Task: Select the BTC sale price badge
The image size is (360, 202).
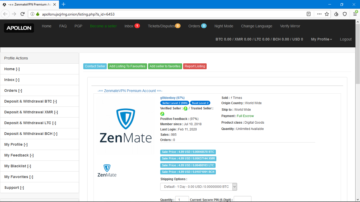Action: [x=188, y=152]
